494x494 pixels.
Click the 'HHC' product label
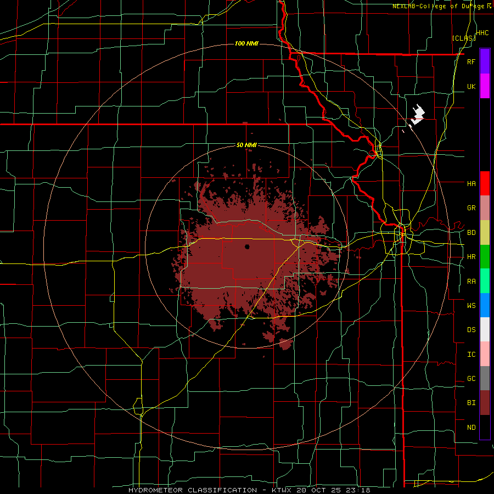pyautogui.click(x=482, y=33)
